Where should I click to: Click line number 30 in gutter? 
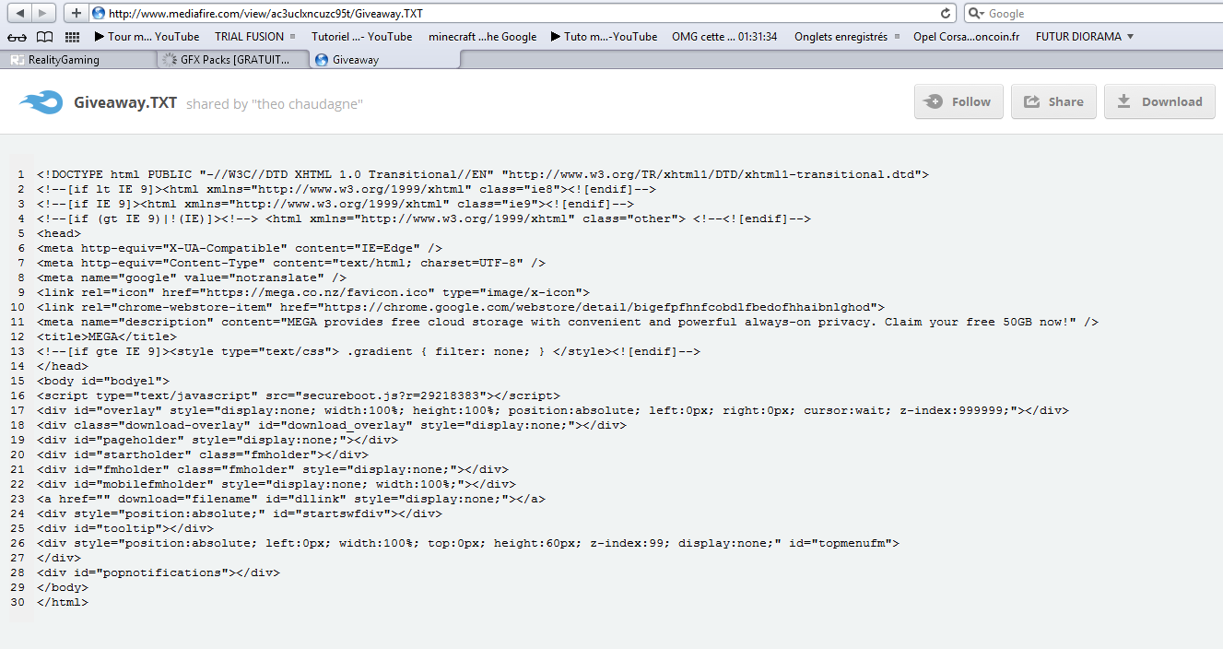[18, 602]
